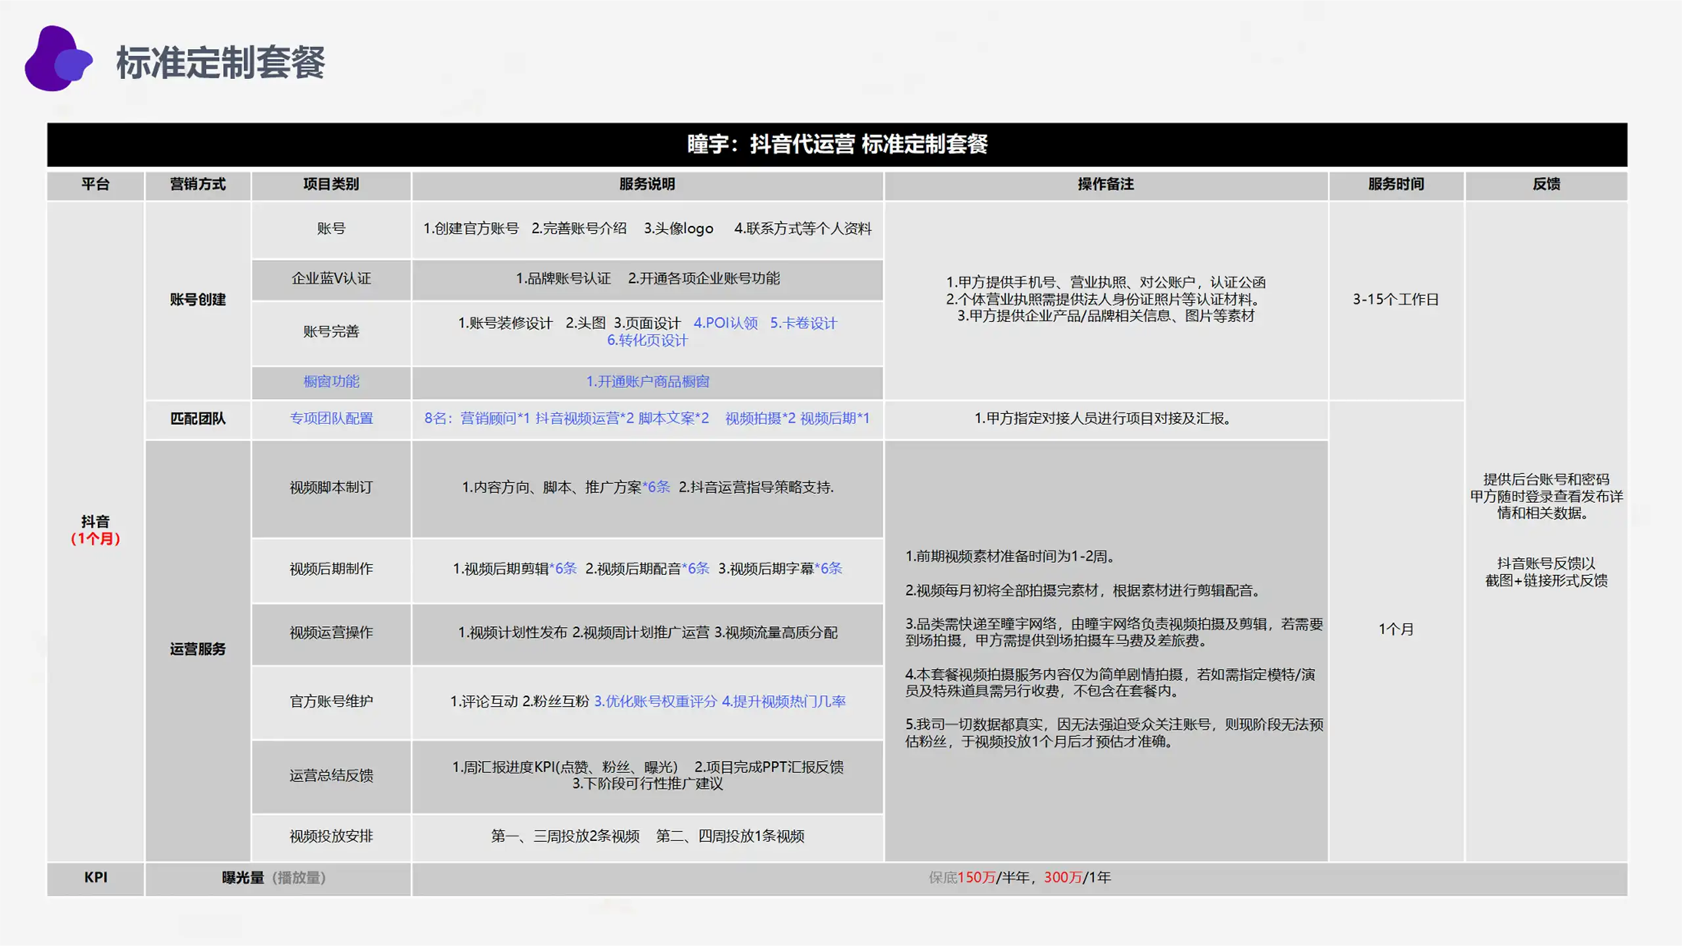Screen dimensions: 1682x946
Task: Click the 3-15个工作日 service time cell
Action: coord(1396,300)
